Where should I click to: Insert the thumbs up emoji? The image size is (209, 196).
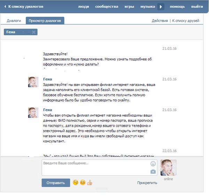[x=90, y=182]
